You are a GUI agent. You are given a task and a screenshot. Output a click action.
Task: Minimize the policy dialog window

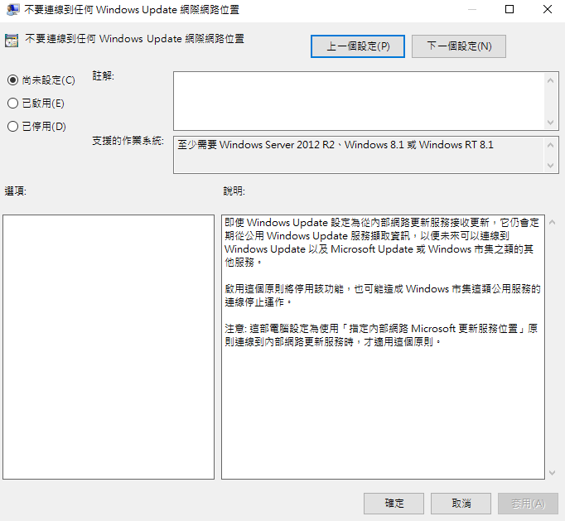click(472, 9)
